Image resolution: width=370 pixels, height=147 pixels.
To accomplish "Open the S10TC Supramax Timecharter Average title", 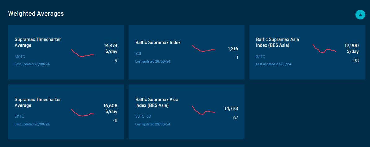I will point(38,43).
